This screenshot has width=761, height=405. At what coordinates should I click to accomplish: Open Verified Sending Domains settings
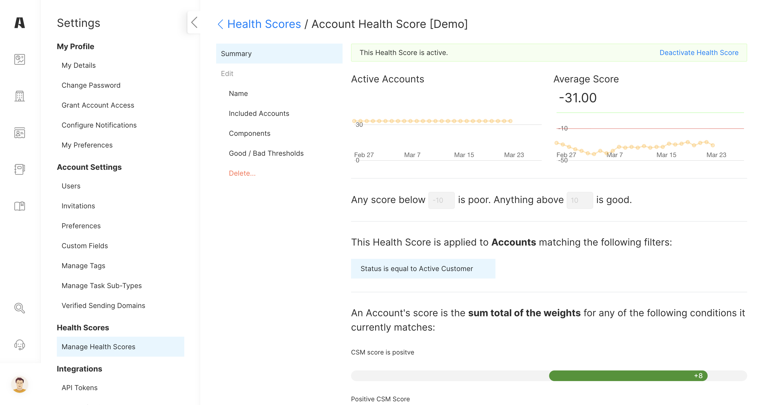click(x=103, y=306)
